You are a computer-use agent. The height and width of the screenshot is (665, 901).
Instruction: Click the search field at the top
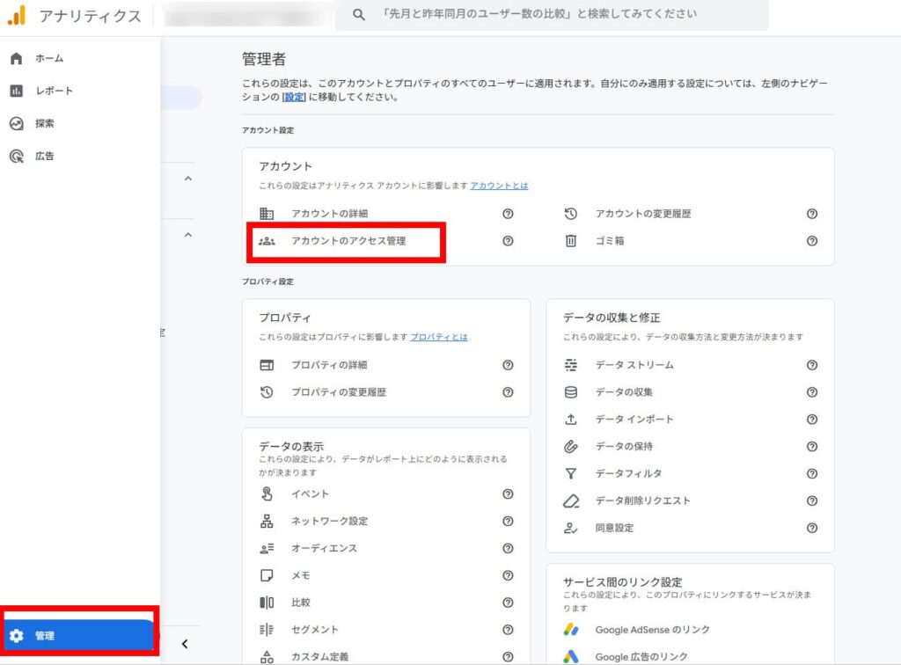552,15
